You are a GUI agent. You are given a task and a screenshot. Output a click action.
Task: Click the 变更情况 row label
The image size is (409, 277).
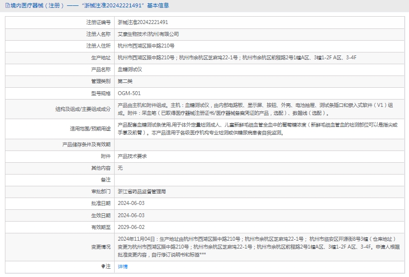click(101, 247)
